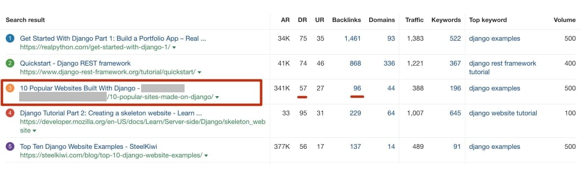Sort by the Backlinks column header
This screenshot has width=582, height=178.
(x=348, y=20)
